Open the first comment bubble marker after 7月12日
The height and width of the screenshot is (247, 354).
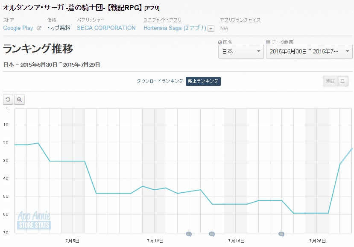(189, 234)
